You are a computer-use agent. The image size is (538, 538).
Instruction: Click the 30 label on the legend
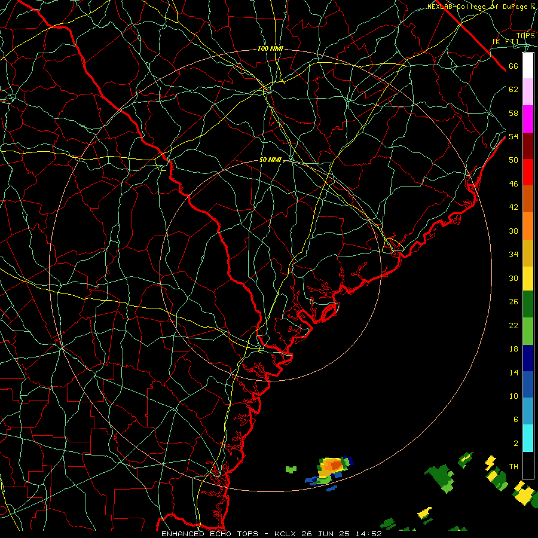(513, 278)
